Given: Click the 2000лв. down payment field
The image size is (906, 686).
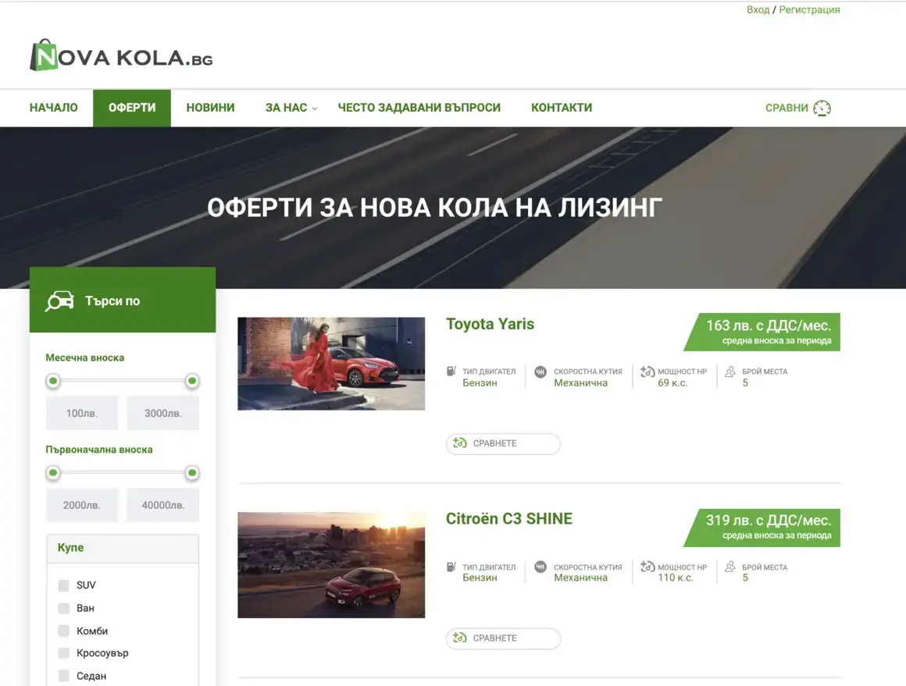Looking at the screenshot, I should [81, 505].
